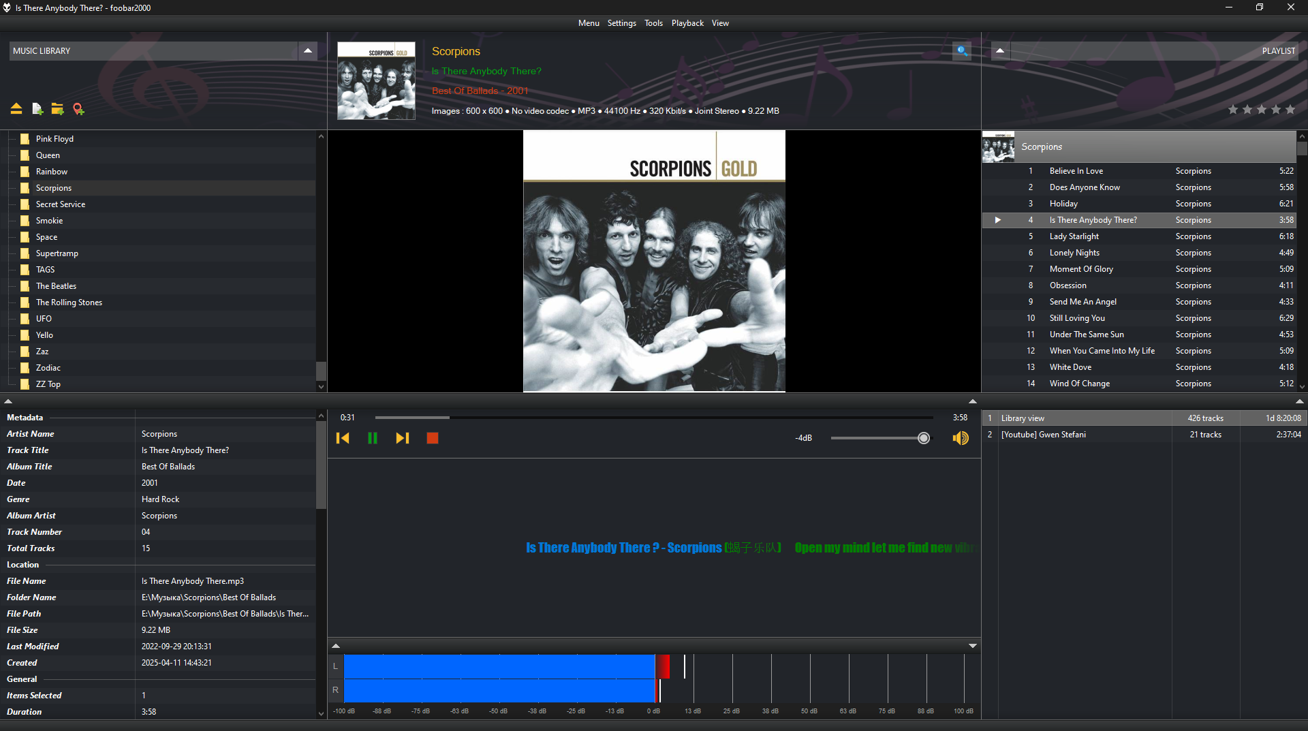Mute audio using the speaker icon
The image size is (1308, 731).
(961, 438)
